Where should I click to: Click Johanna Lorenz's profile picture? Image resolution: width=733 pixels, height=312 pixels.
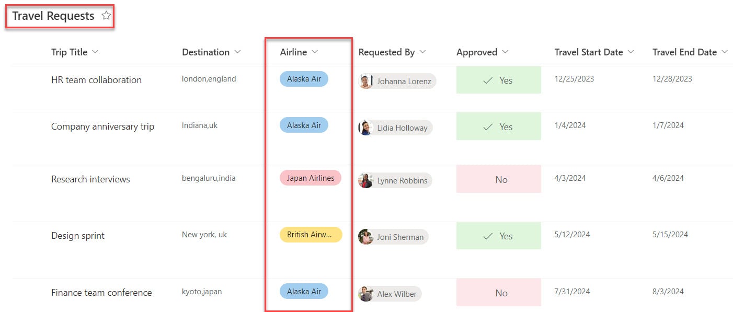tap(365, 81)
